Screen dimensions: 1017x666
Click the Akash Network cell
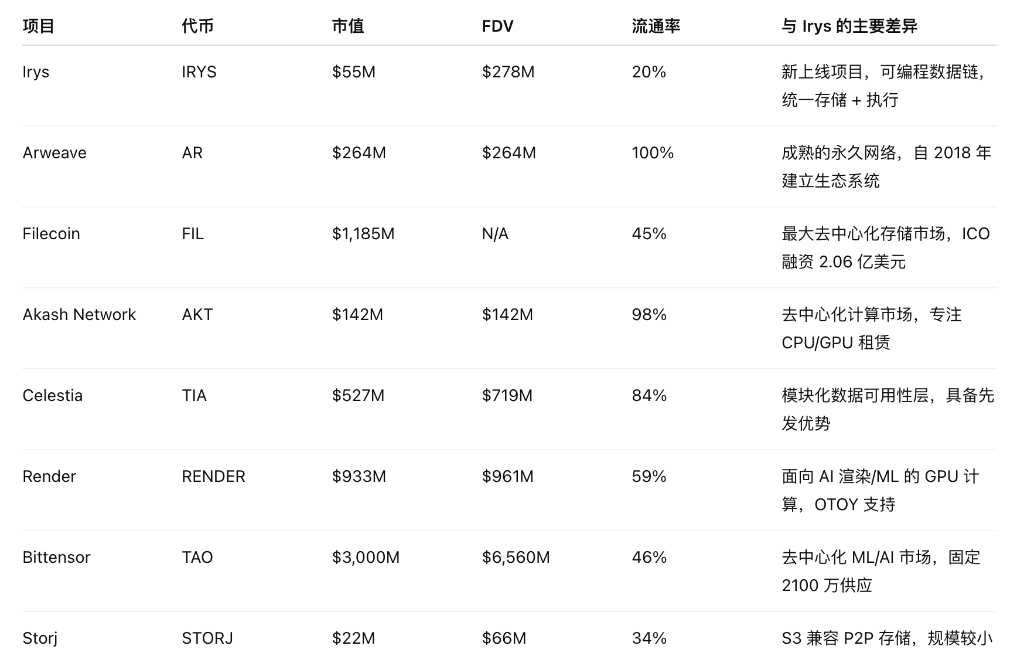click(79, 315)
